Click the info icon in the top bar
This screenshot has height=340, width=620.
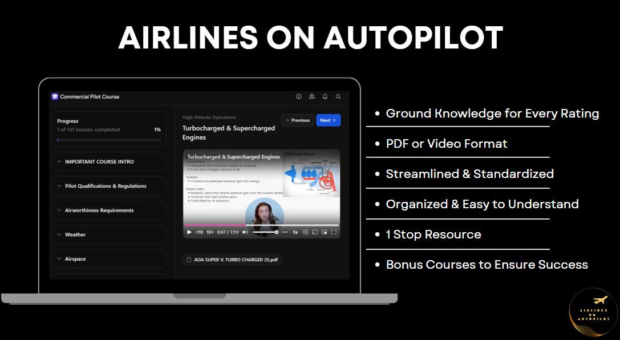(x=299, y=96)
